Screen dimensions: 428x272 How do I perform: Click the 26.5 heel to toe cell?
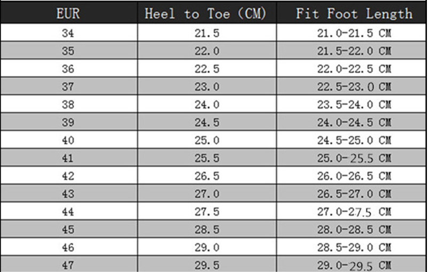pos(207,176)
